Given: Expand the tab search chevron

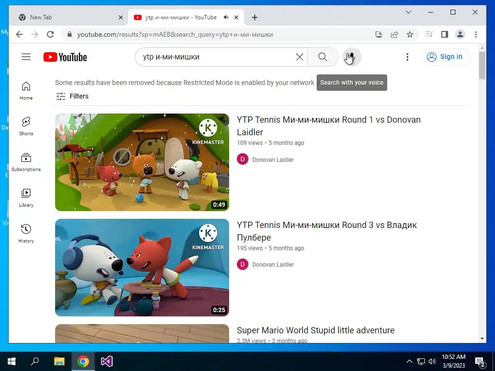Looking at the screenshot, I should click(408, 12).
